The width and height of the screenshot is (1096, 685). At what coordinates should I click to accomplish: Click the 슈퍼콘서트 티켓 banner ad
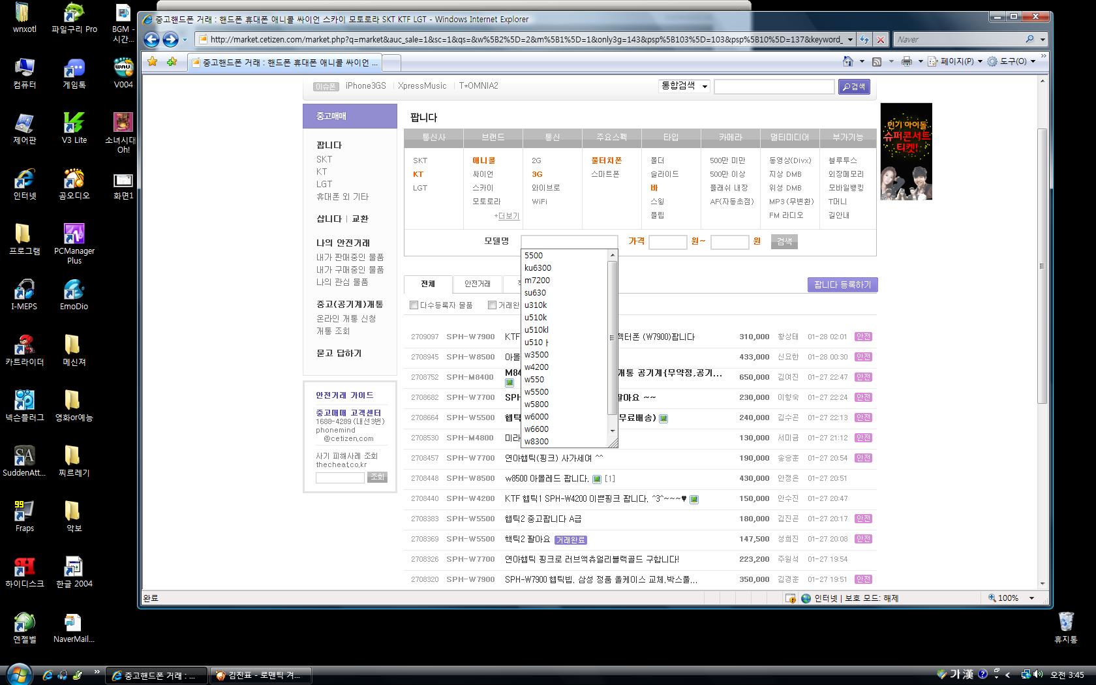[906, 151]
